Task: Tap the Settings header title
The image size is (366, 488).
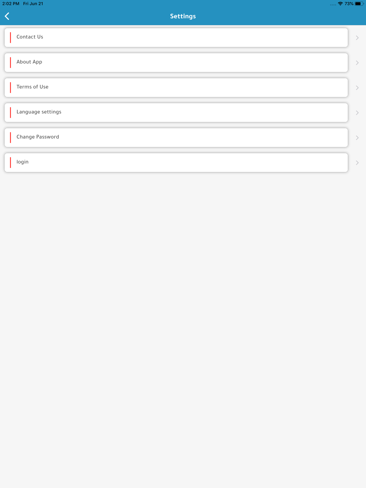Action: point(183,16)
